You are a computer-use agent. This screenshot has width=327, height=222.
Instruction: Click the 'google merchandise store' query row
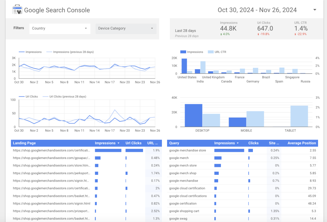tap(187, 150)
